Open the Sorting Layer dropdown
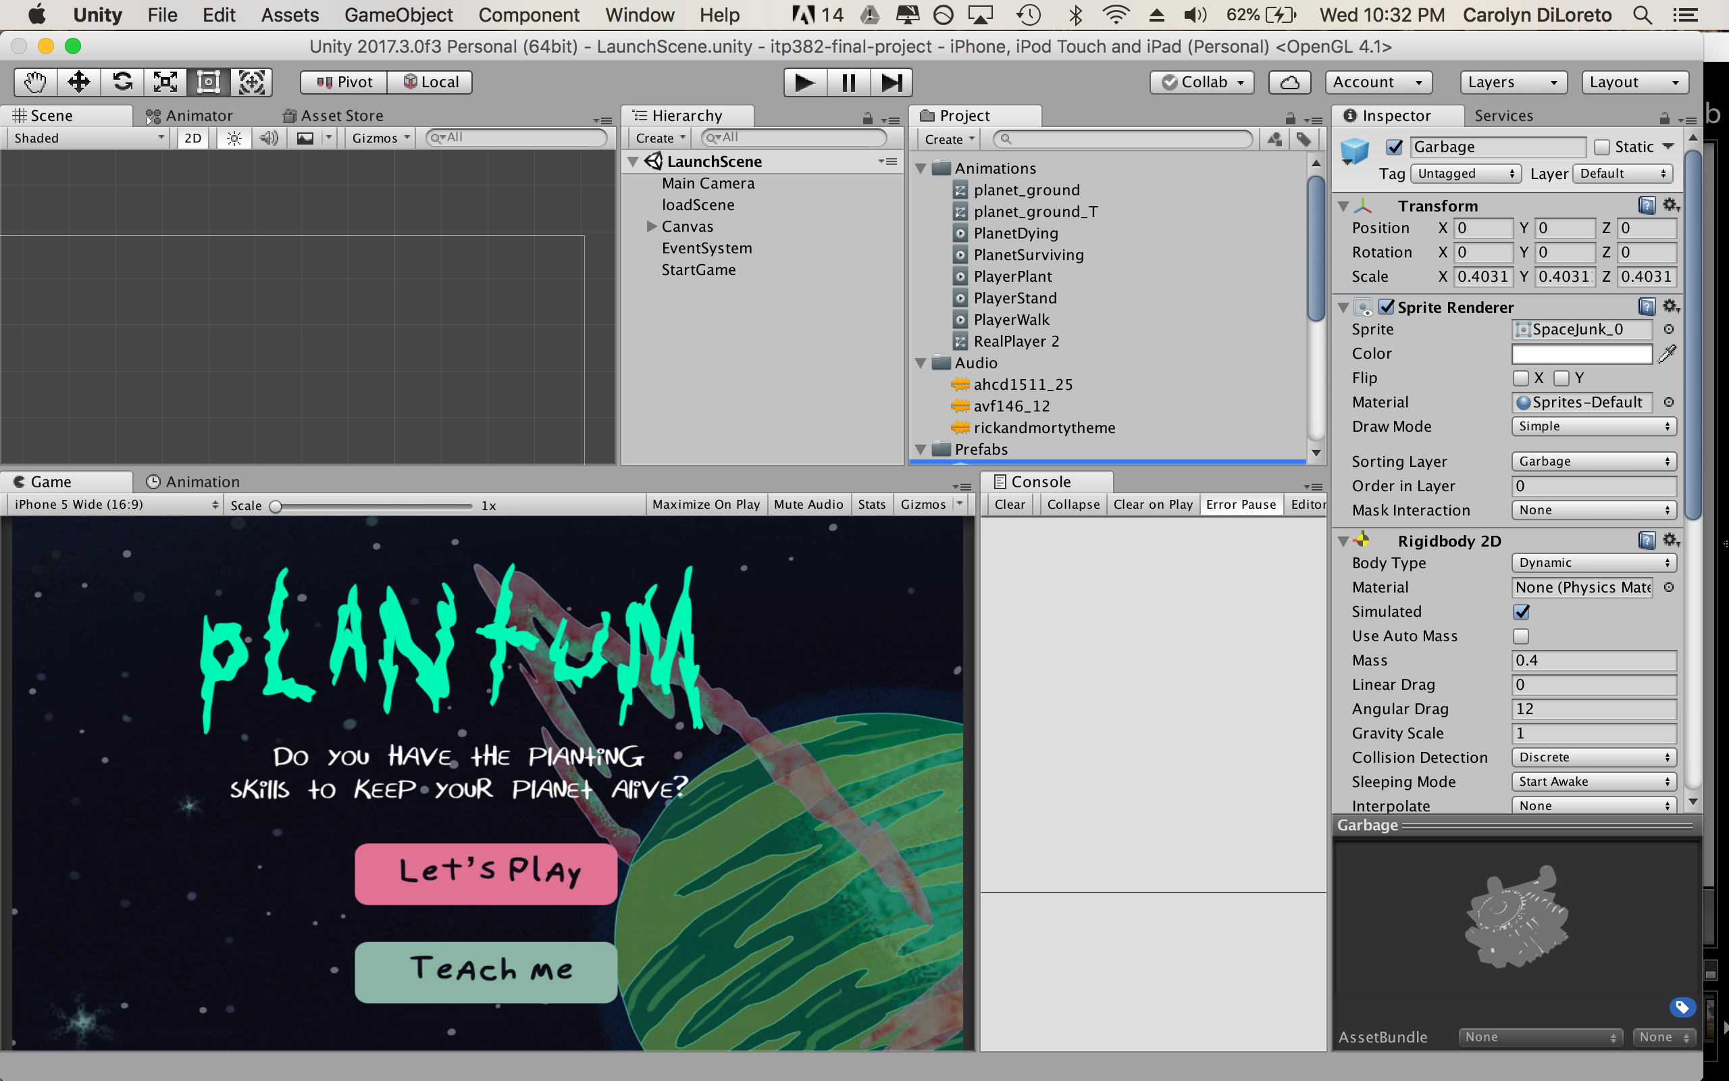The height and width of the screenshot is (1081, 1729). 1593,462
